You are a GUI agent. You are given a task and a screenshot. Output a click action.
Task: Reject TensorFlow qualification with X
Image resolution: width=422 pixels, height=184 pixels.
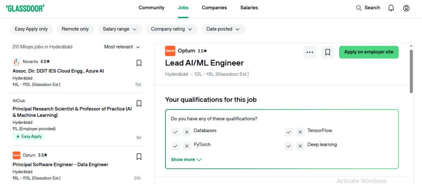point(300,132)
